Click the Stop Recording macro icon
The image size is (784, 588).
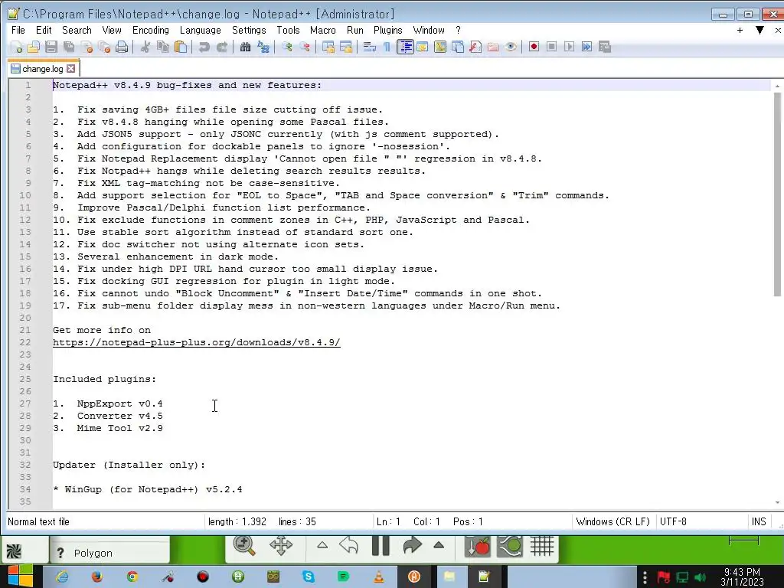point(551,47)
